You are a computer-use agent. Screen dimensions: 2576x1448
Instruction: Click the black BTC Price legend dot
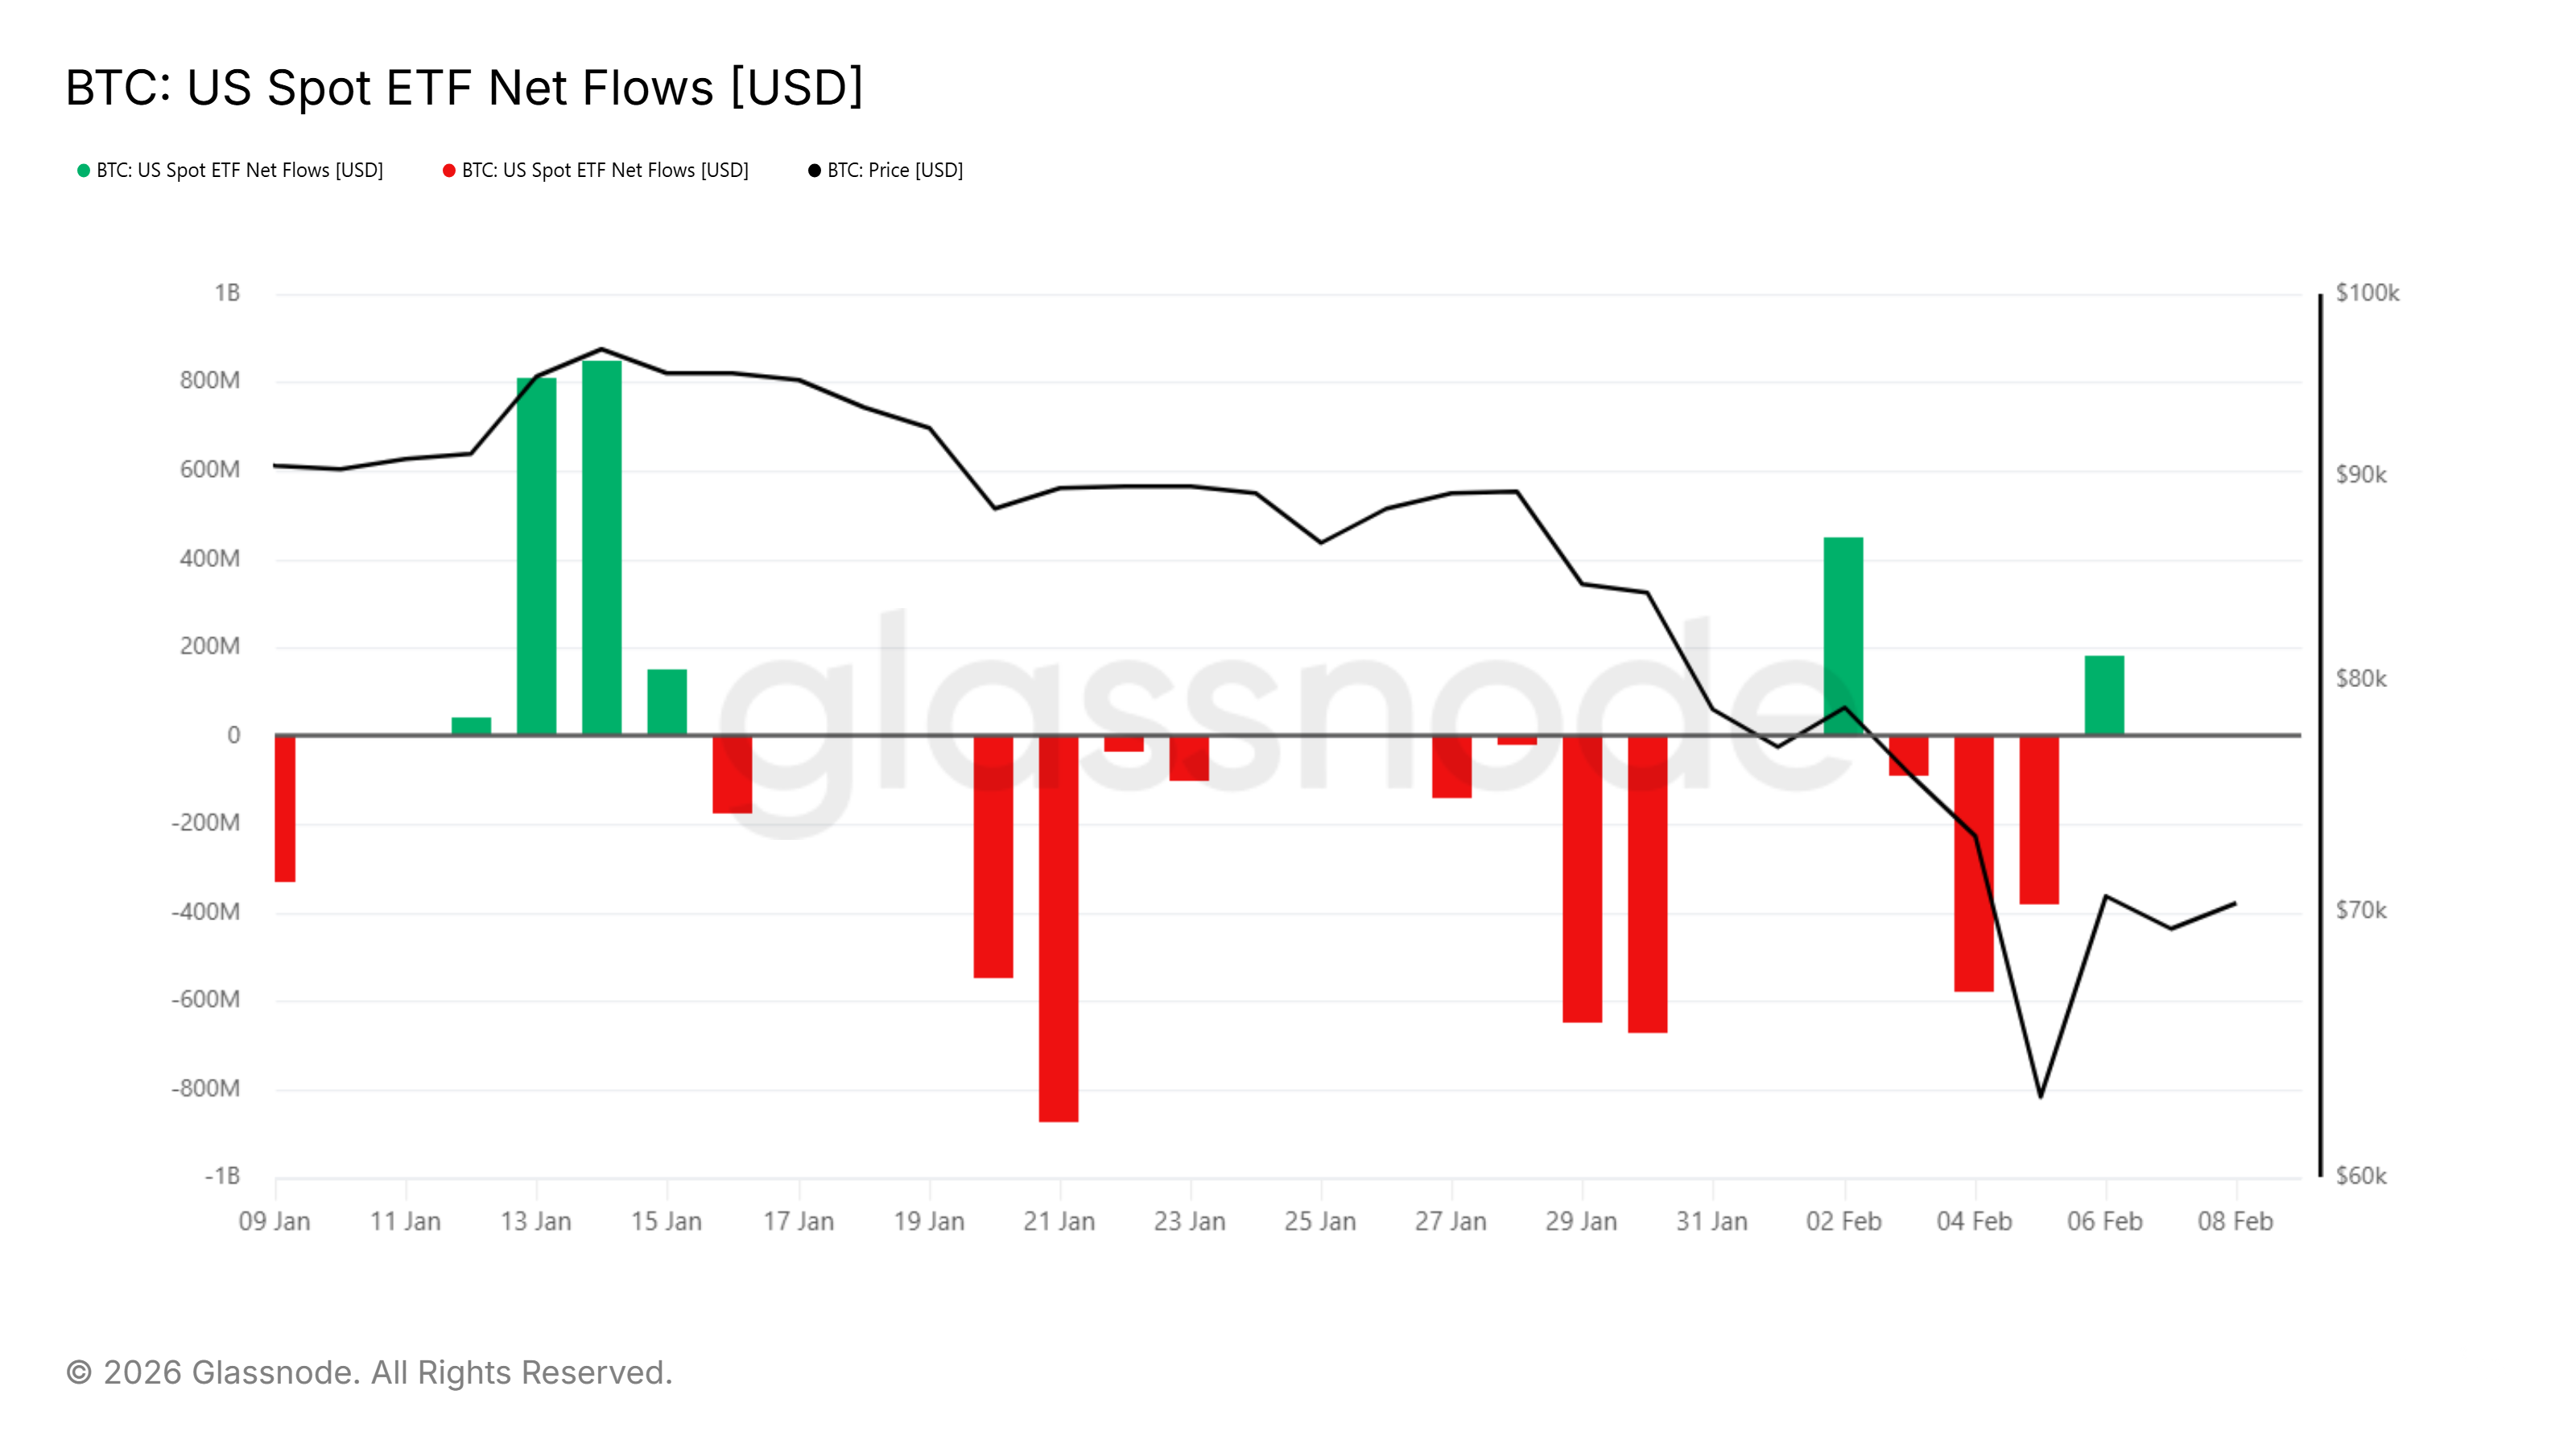(814, 171)
